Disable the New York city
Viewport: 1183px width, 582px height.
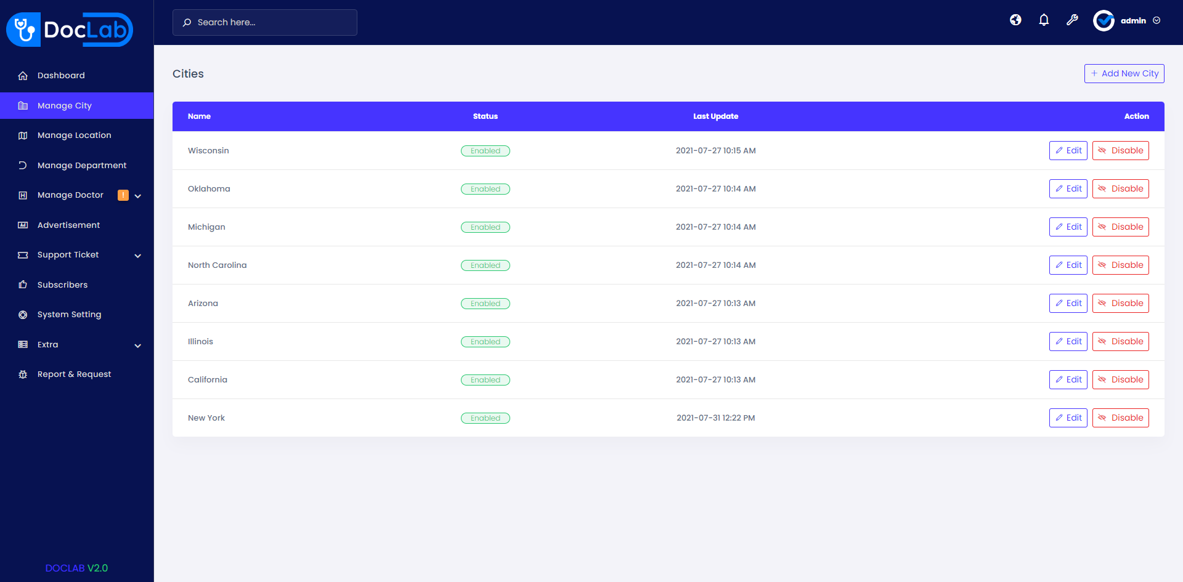1120,418
